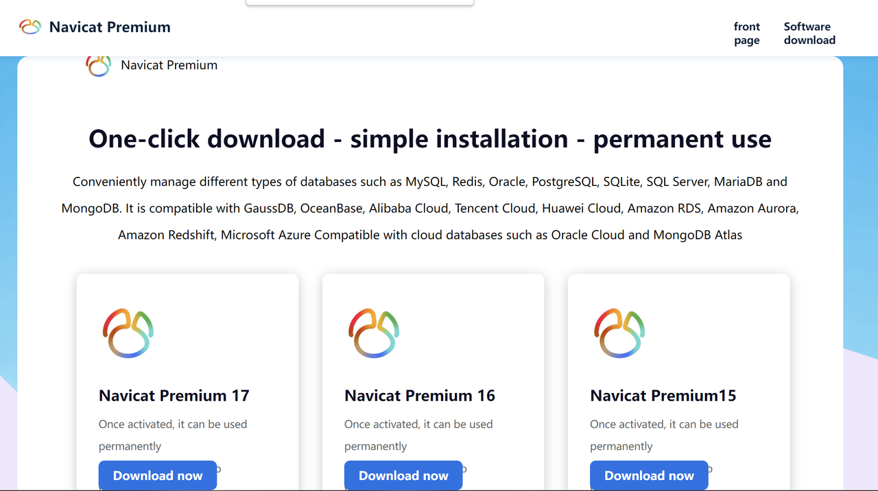Download now for Navicat Premium 17
The width and height of the screenshot is (878, 491).
(158, 475)
